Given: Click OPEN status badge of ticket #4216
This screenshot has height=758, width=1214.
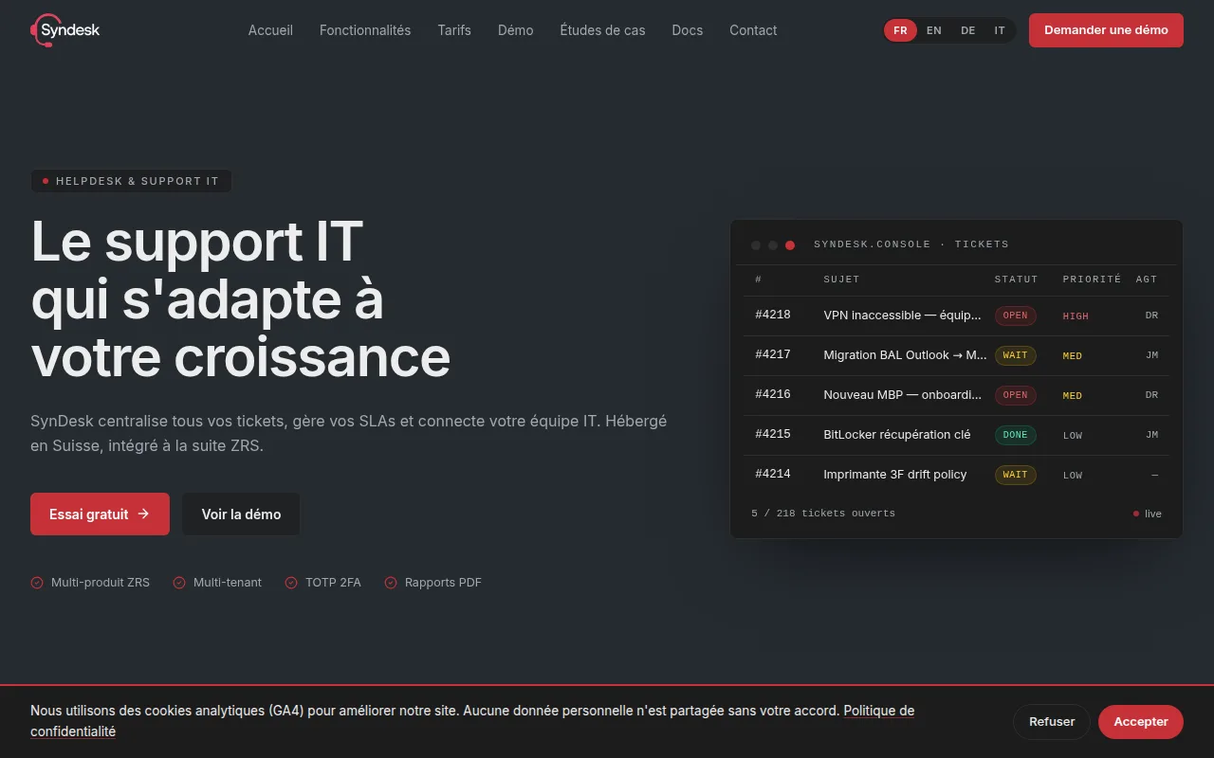Looking at the screenshot, I should (x=1016, y=395).
